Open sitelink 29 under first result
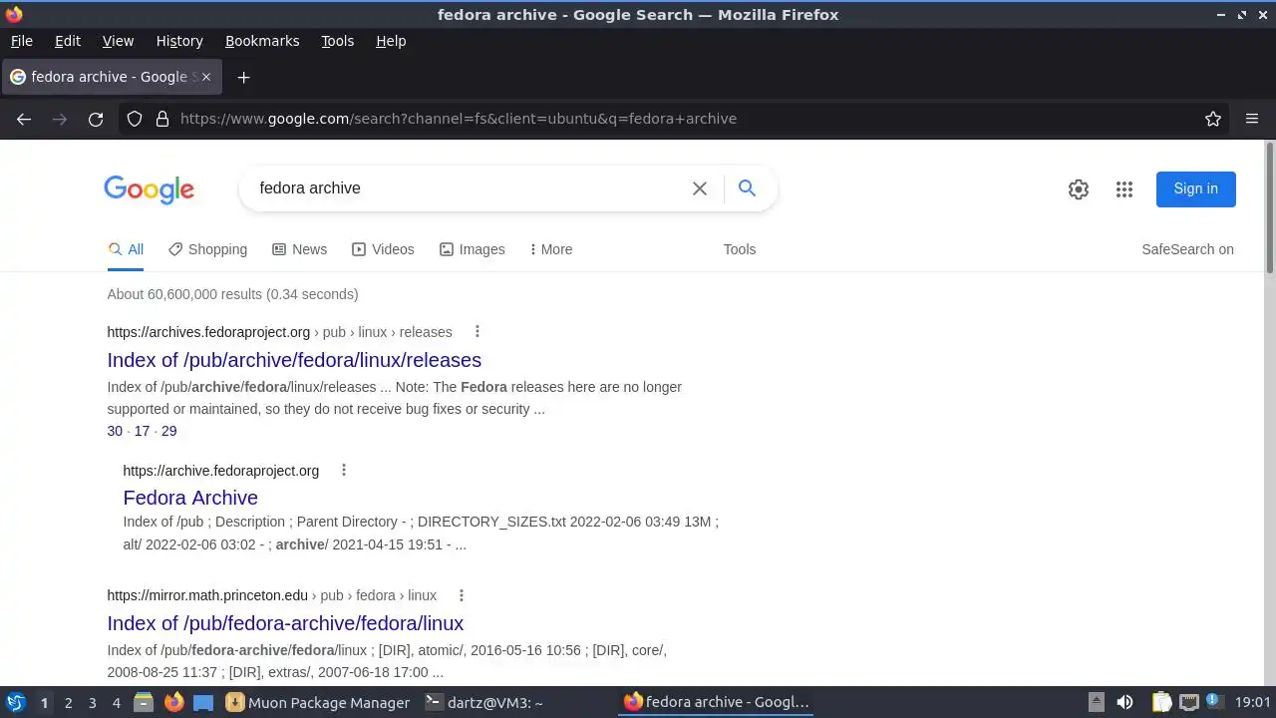The image size is (1276, 718). click(x=168, y=431)
